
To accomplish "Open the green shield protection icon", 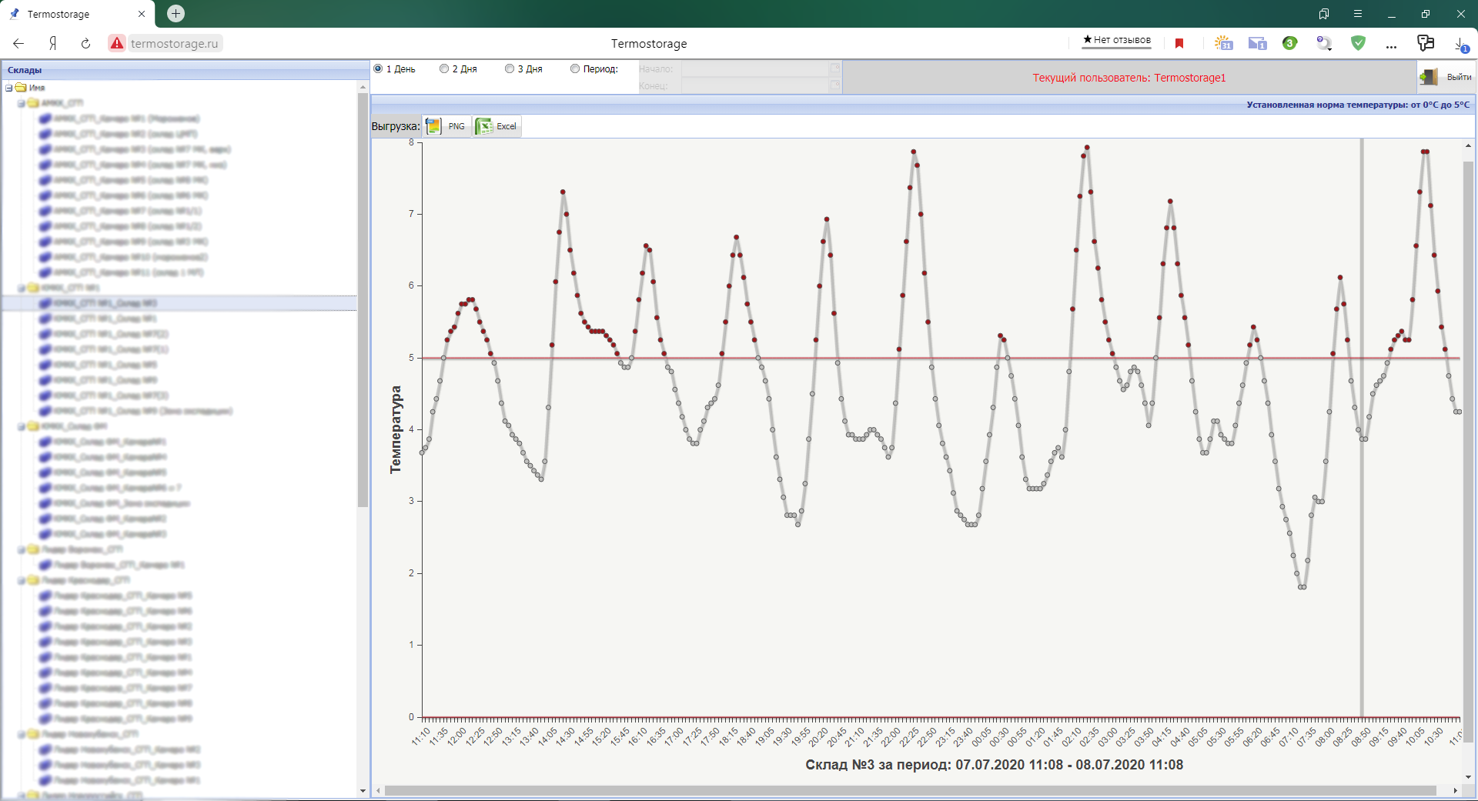I will (1358, 43).
